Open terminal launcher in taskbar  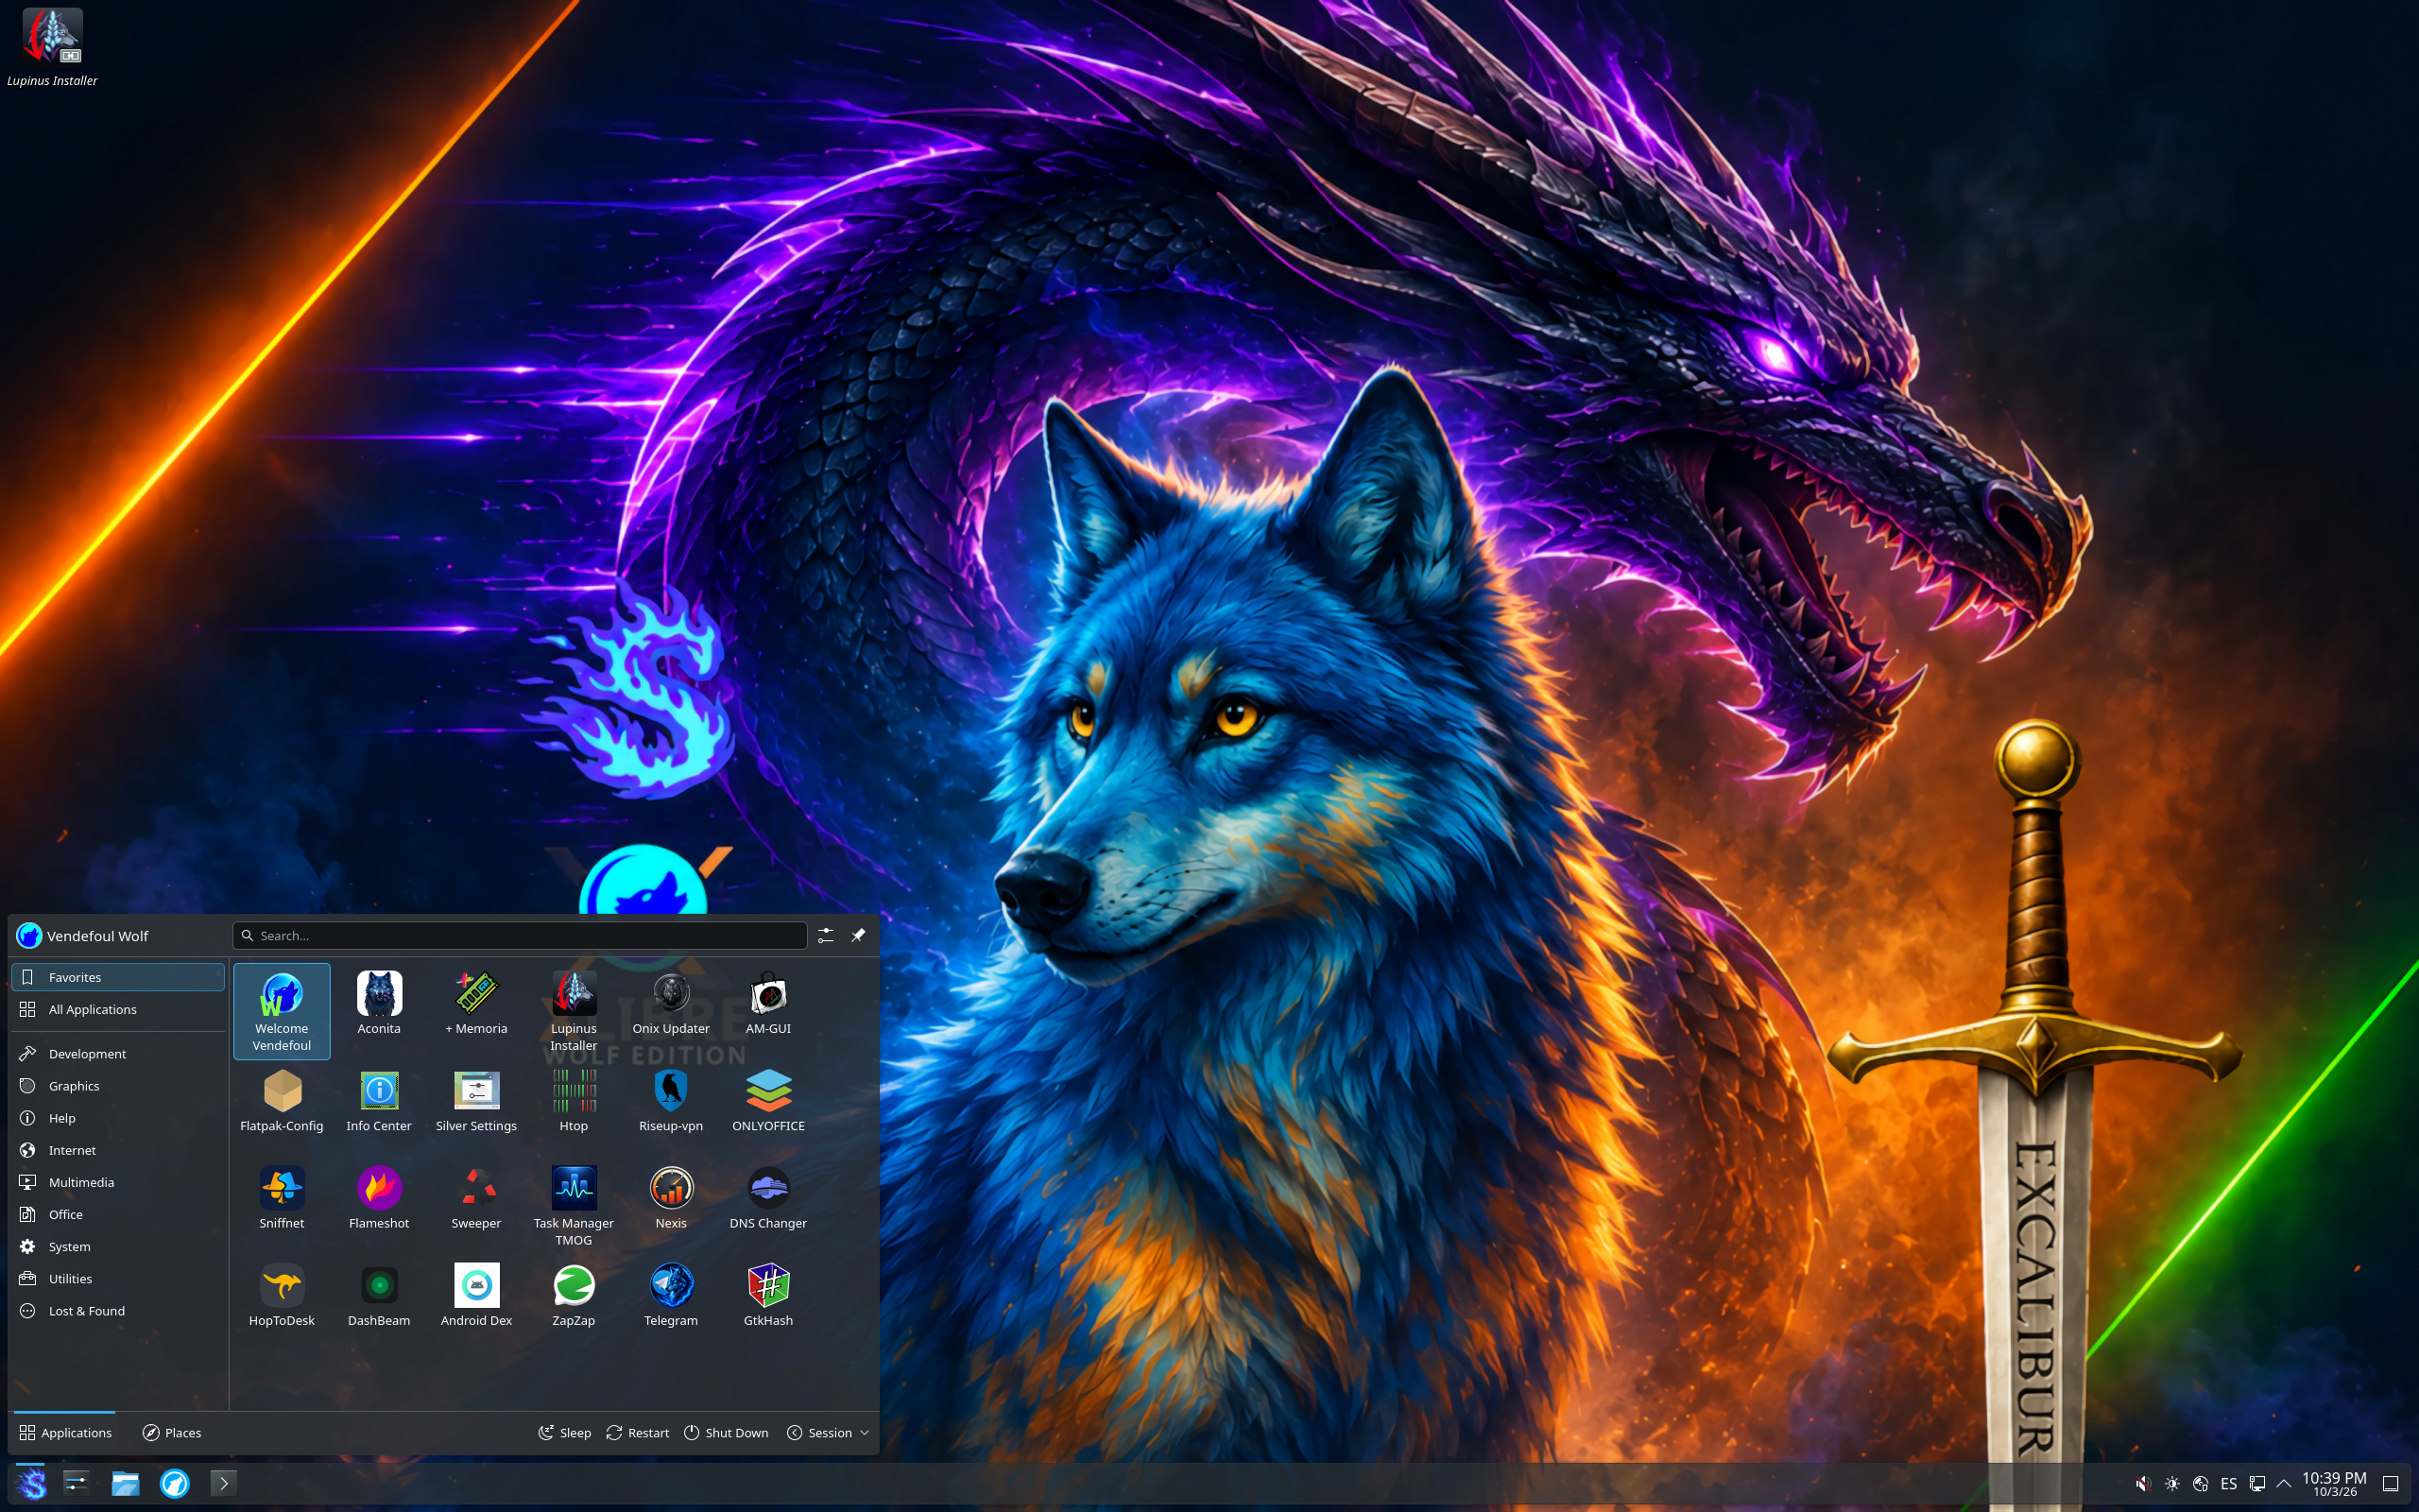[x=224, y=1483]
